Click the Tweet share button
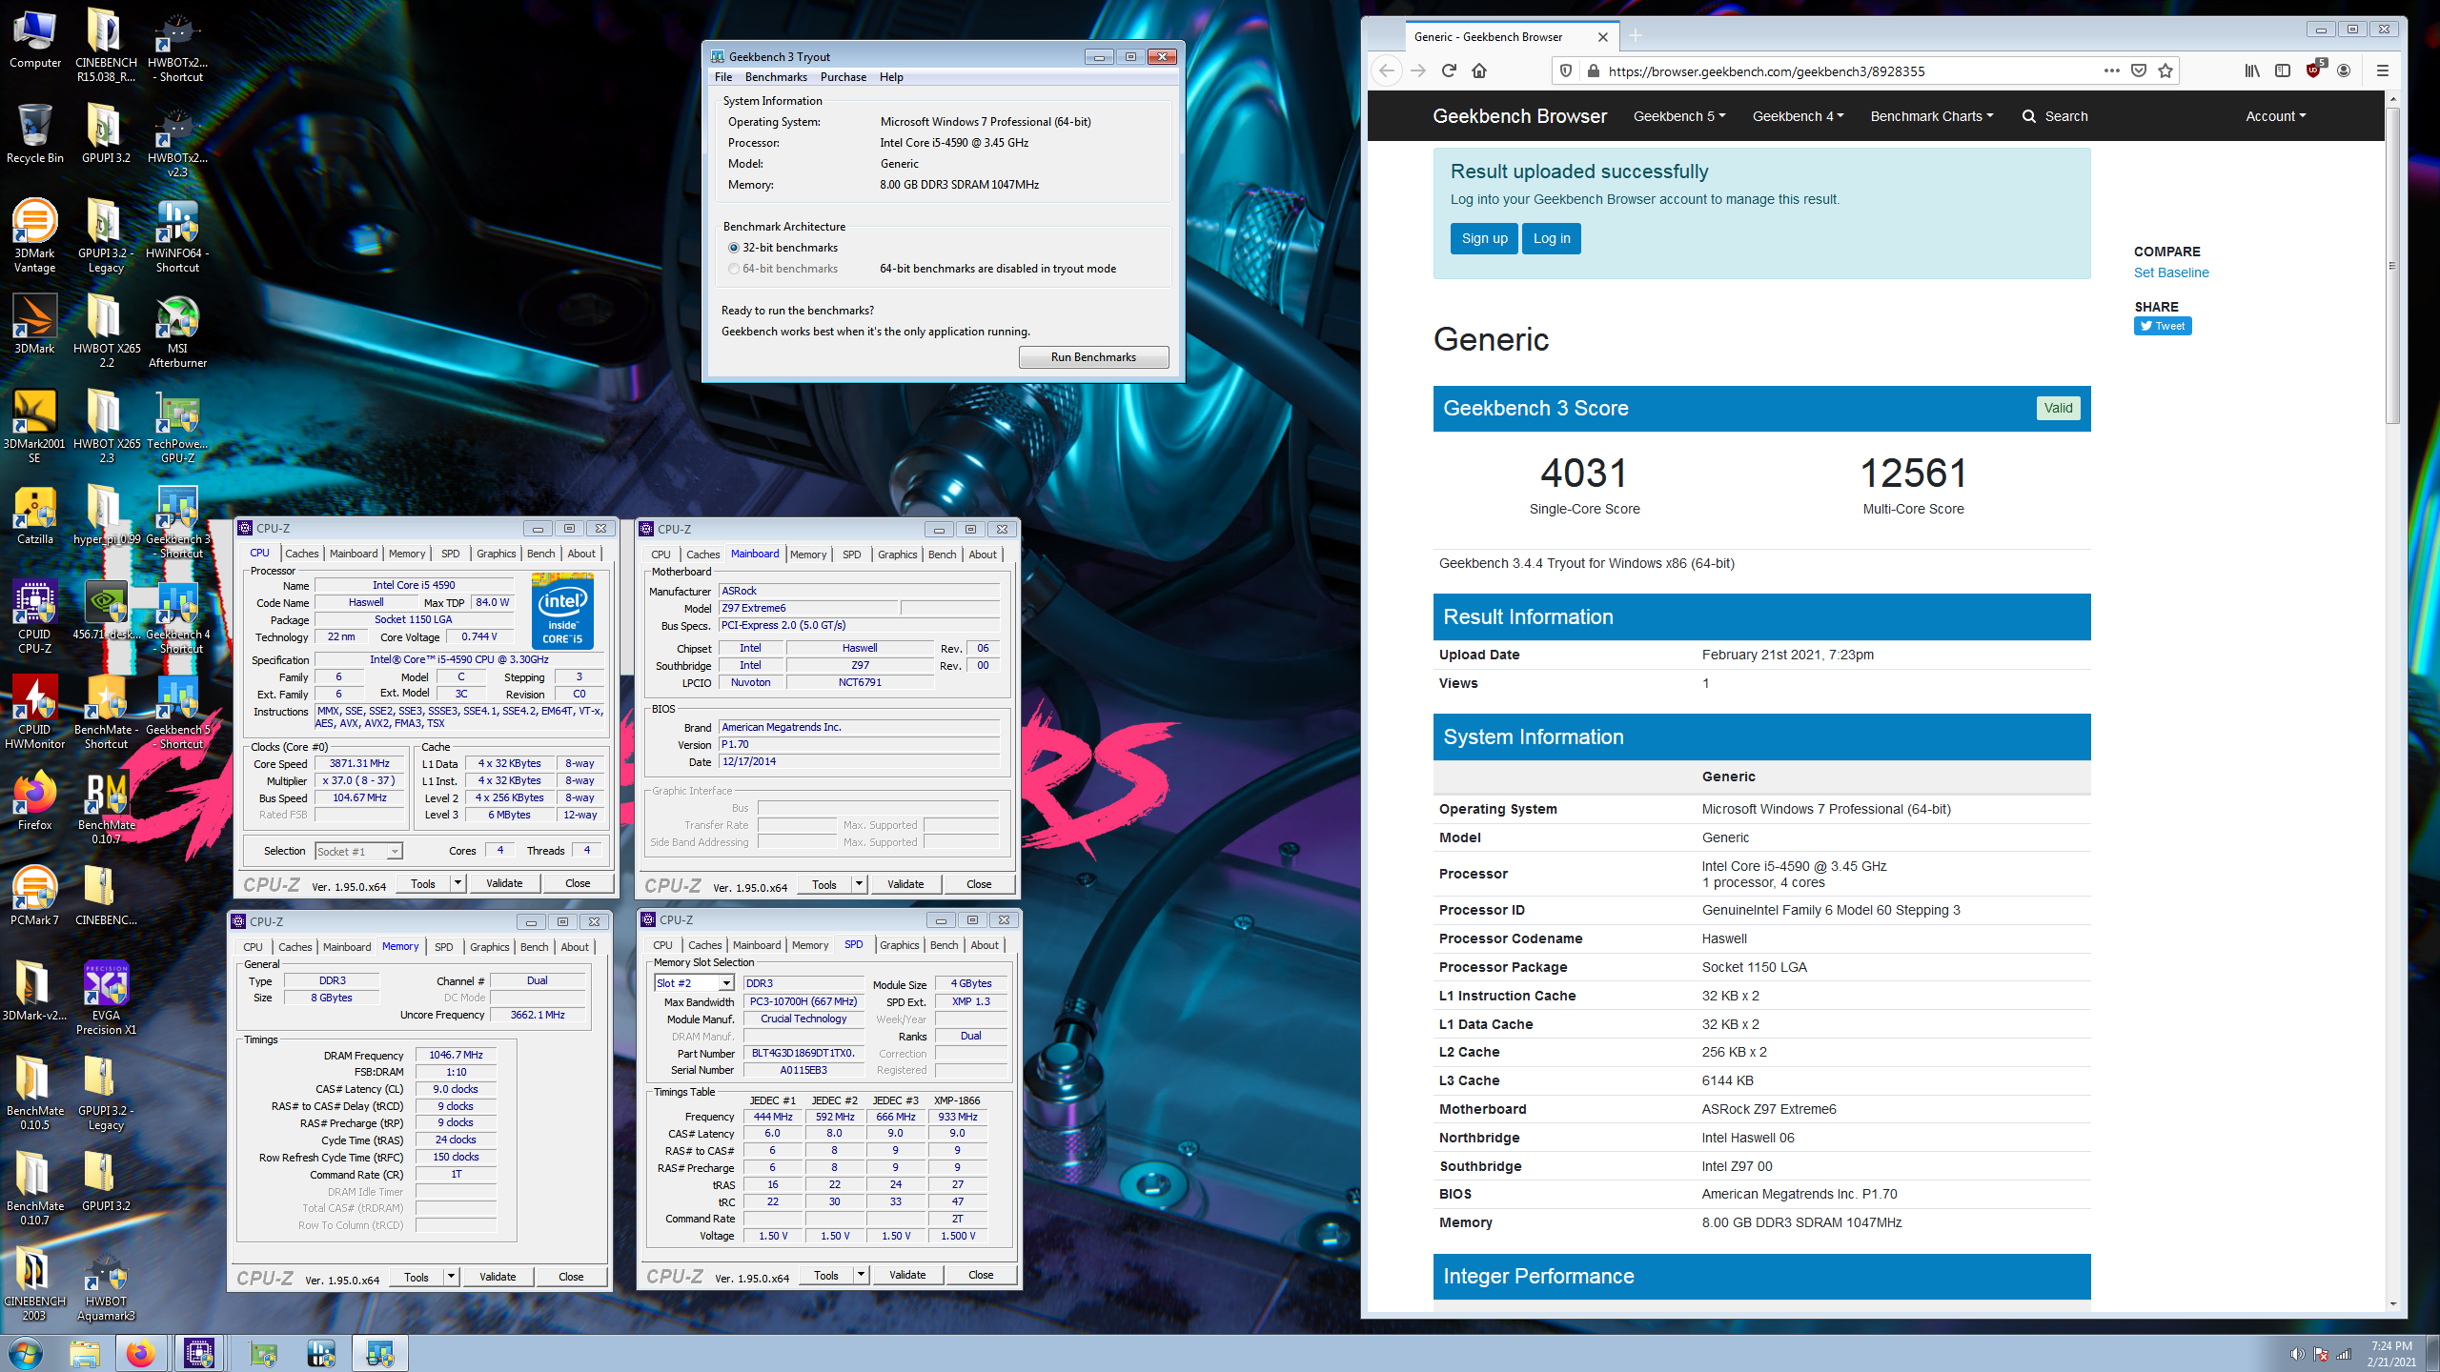 coord(2163,326)
